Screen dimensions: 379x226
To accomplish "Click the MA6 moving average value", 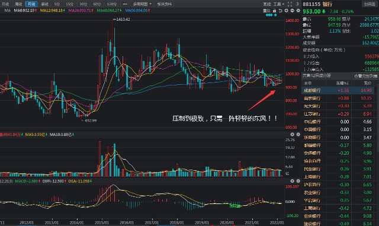I will (x=25, y=11).
